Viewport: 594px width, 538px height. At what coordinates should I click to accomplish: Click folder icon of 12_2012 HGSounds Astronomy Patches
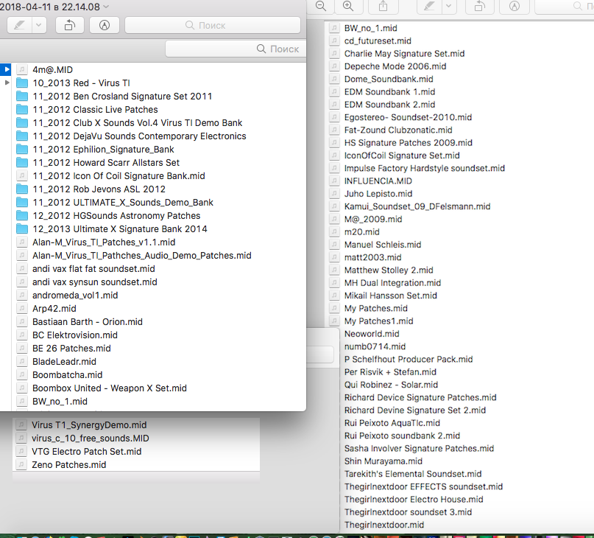coord(22,215)
